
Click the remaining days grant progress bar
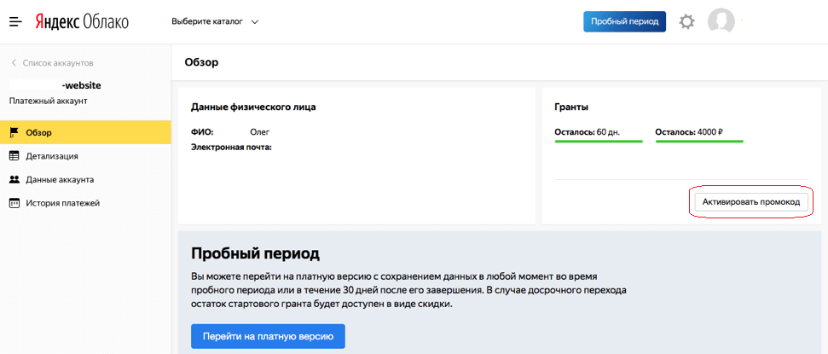click(x=598, y=142)
